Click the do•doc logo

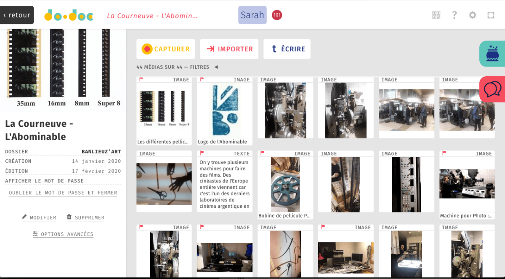69,16
